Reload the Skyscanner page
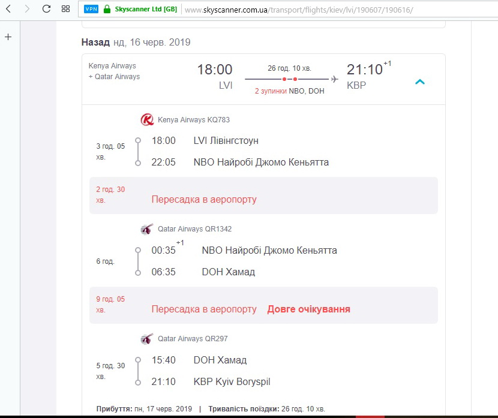The width and height of the screenshot is (498, 418). tap(46, 9)
